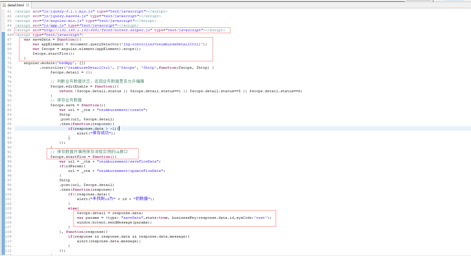Click the comment "判断业务数据状态" on line 76

(74, 81)
